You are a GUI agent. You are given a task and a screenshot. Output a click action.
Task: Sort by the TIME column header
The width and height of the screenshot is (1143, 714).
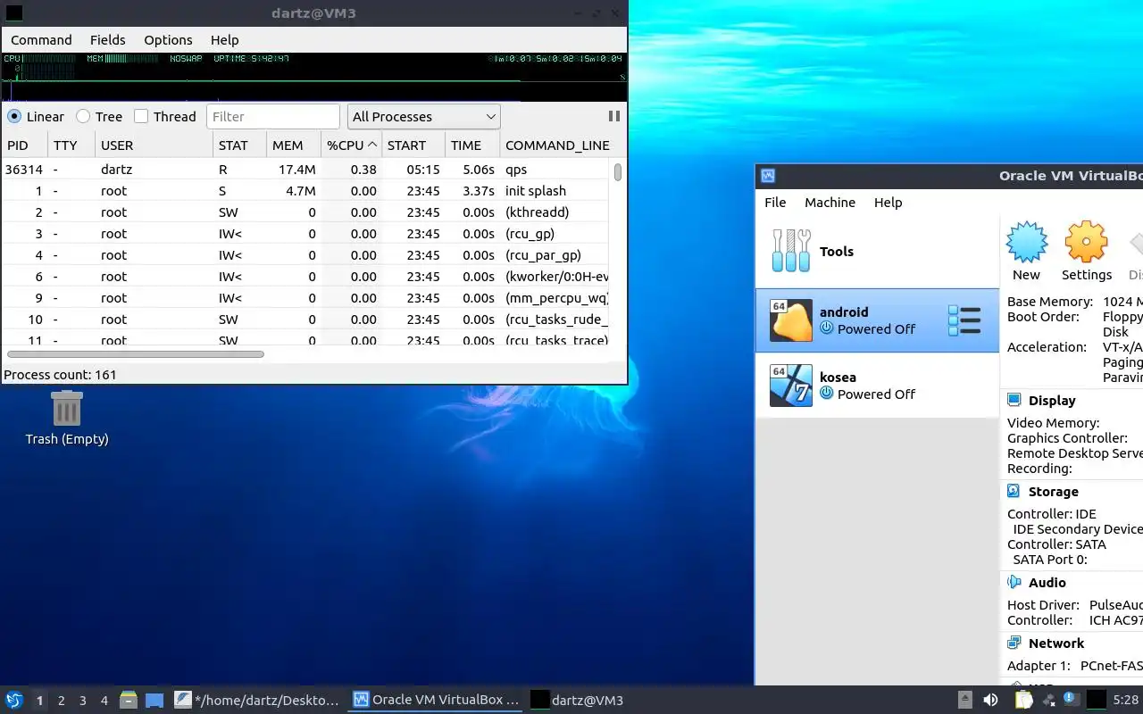[x=472, y=145]
